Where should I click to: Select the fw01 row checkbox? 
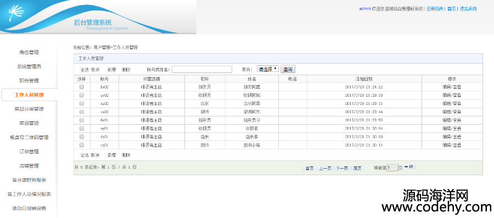[x=82, y=120]
